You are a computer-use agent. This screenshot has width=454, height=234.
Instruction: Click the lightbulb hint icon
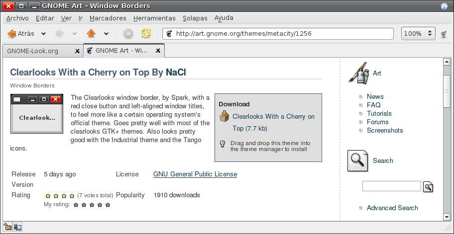pos(223,144)
